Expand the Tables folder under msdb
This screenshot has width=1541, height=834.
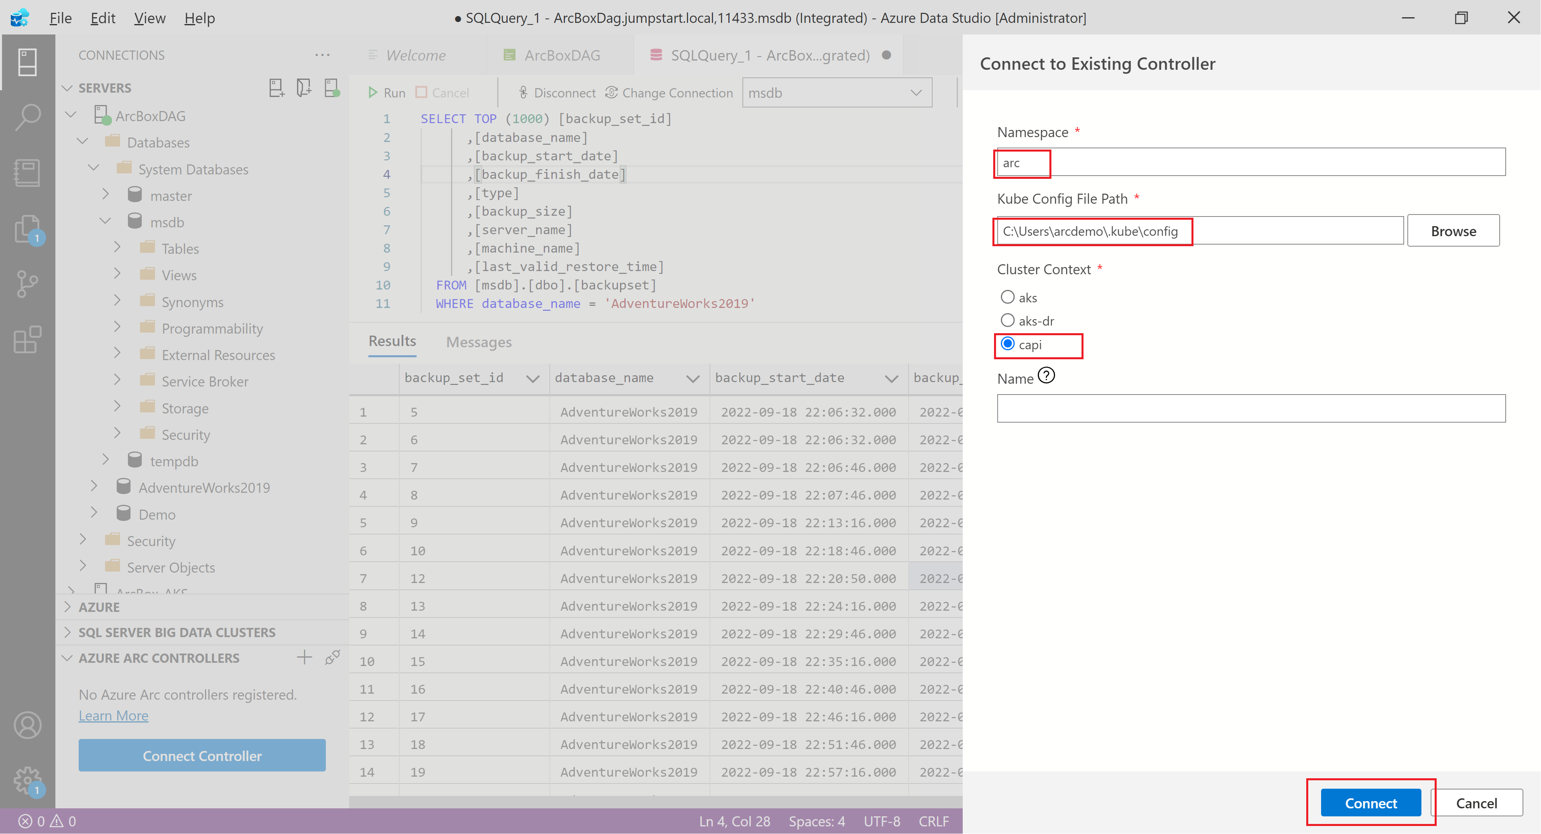click(117, 247)
